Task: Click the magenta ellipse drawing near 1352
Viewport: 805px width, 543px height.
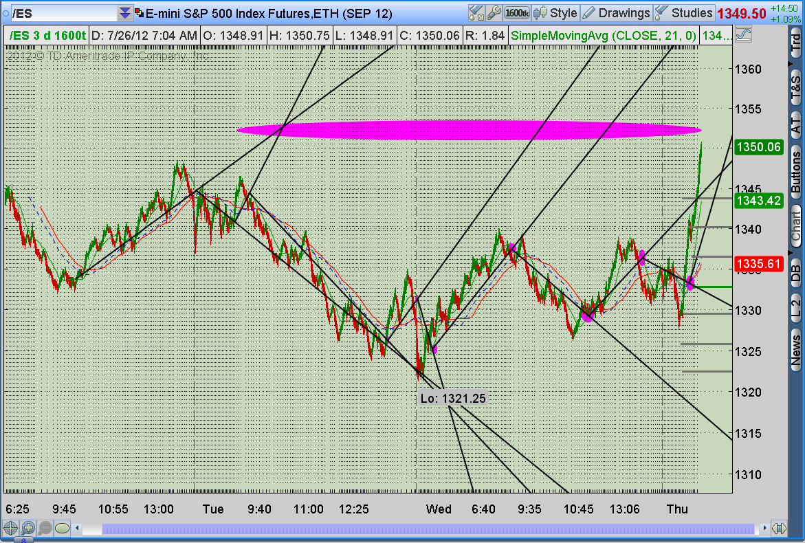Action: [469, 130]
